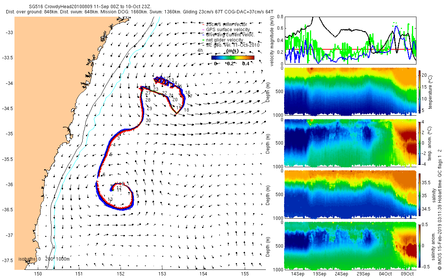Click the velocity (m/s) color bar
Viewport: 445px width, 278px height.
point(233,57)
